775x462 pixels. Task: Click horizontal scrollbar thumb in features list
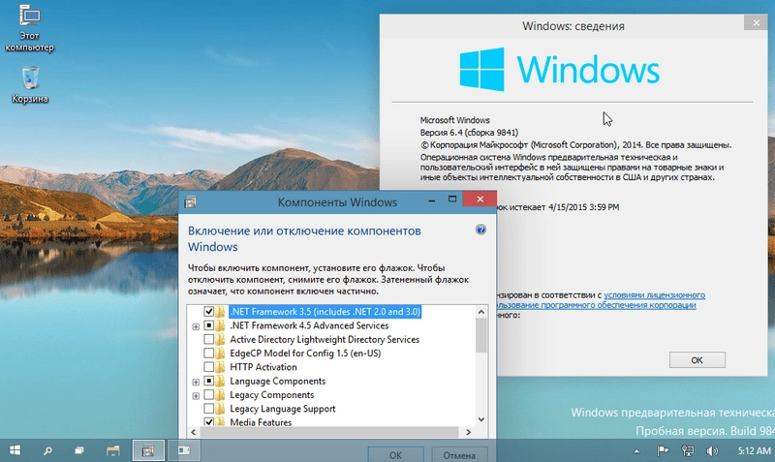click(329, 432)
